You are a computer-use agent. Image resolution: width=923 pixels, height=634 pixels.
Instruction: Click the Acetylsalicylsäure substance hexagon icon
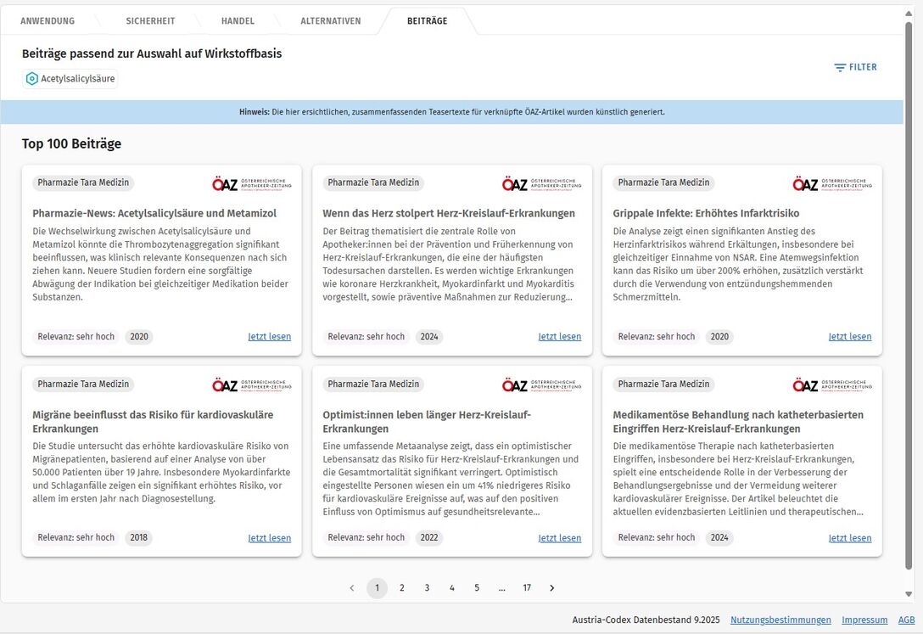coord(32,79)
